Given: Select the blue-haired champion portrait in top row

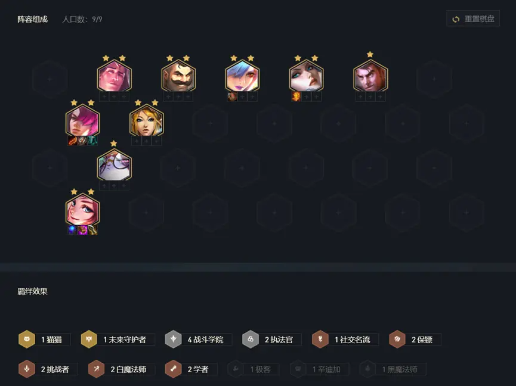Looking at the screenshot, I should [242, 76].
